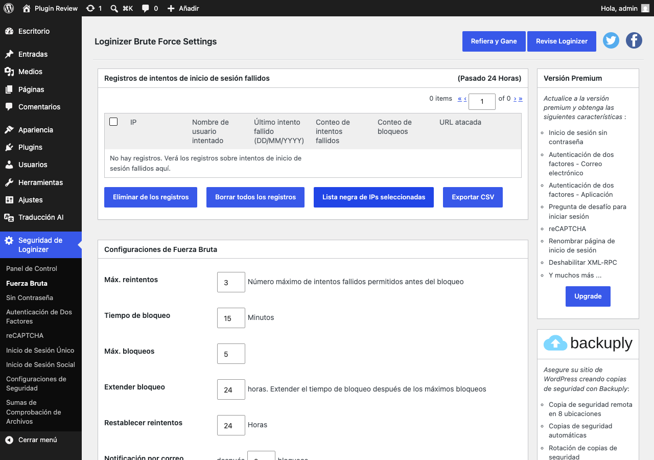Open Autenticación de Dos Factores submenu

pos(39,316)
